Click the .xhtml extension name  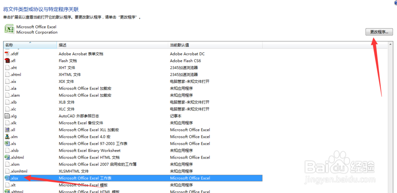[x=16, y=75]
